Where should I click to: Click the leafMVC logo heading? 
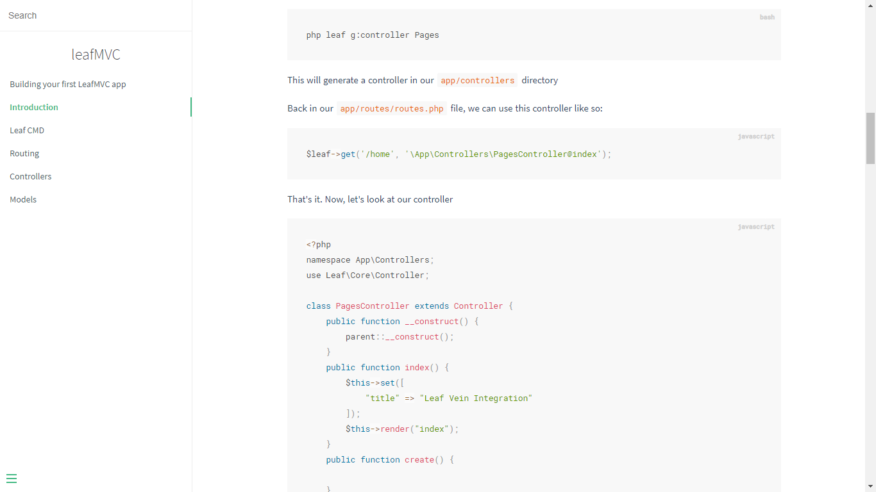pyautogui.click(x=96, y=54)
